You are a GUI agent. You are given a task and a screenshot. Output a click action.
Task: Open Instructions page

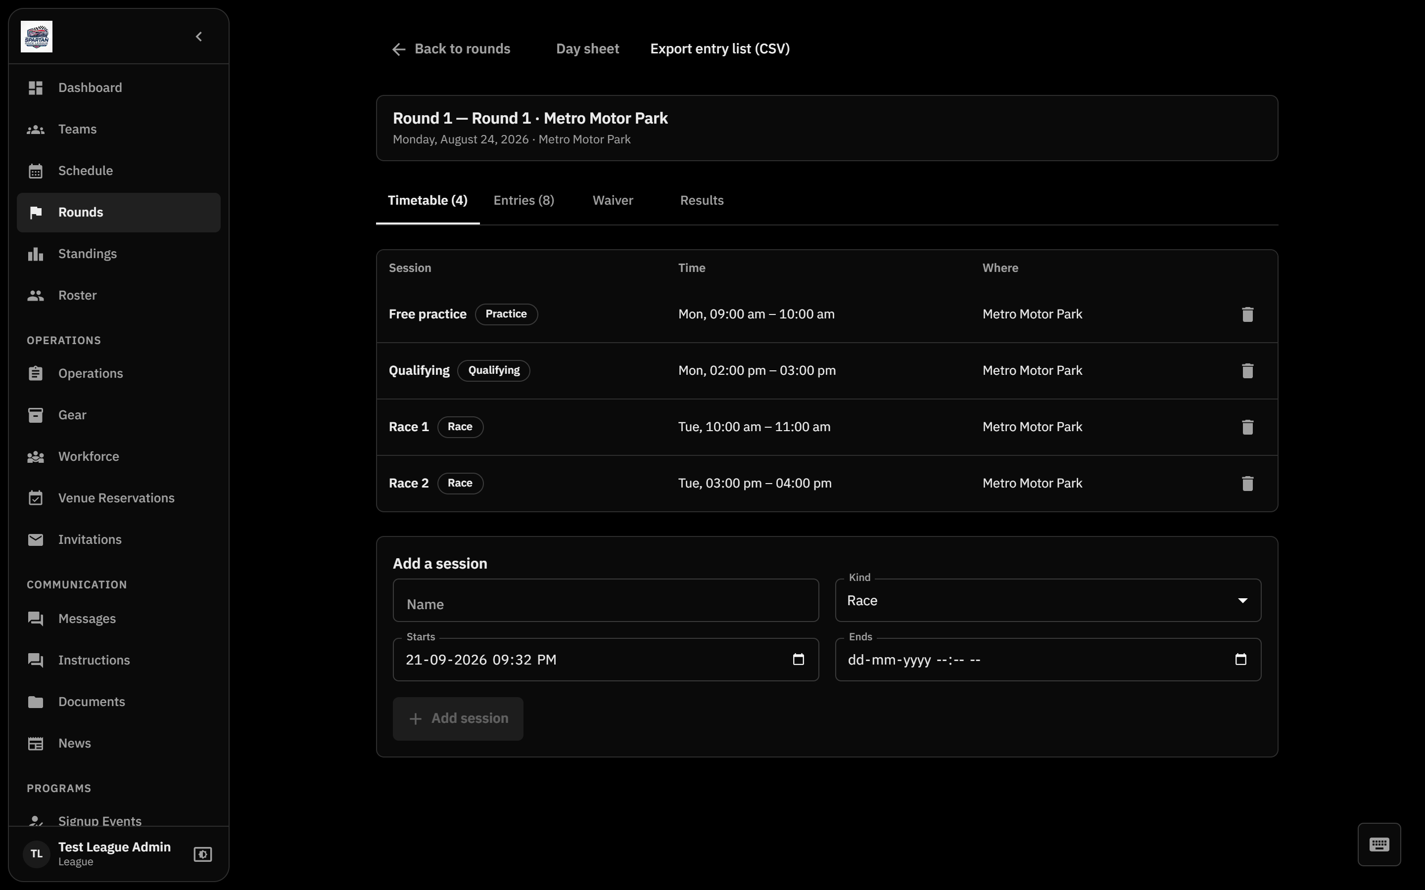118,660
